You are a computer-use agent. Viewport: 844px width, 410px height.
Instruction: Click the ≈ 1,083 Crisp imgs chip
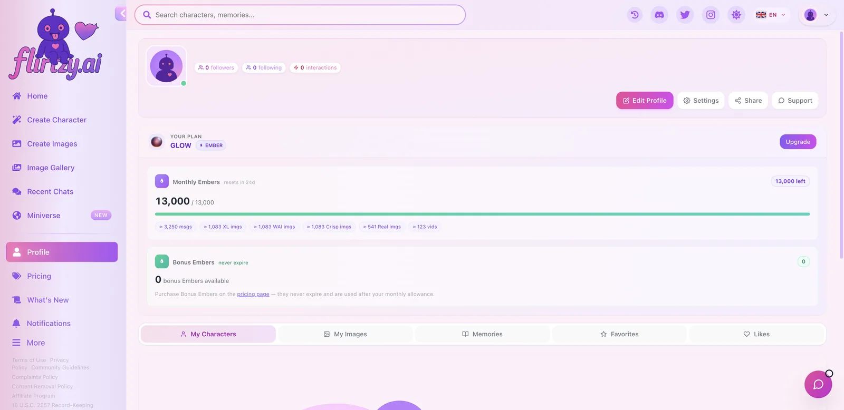pos(329,227)
